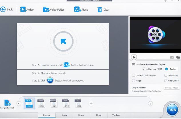
Task: Open the snapshot folder icon under the preview
Action: 178,57
